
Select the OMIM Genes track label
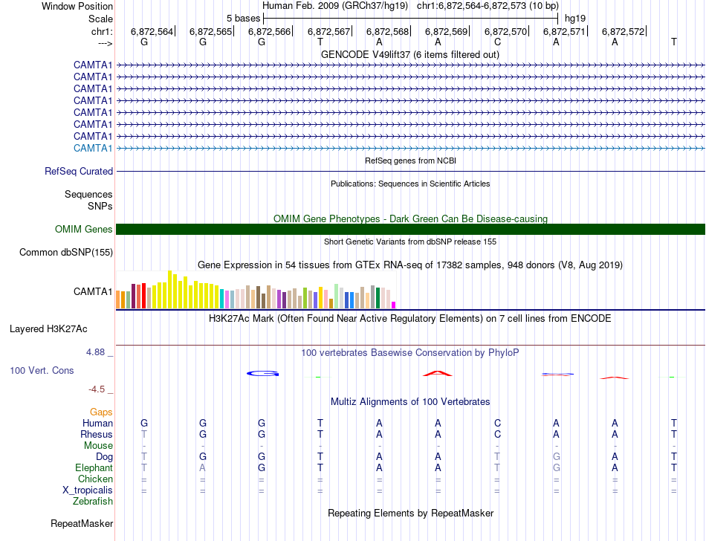pyautogui.click(x=84, y=229)
